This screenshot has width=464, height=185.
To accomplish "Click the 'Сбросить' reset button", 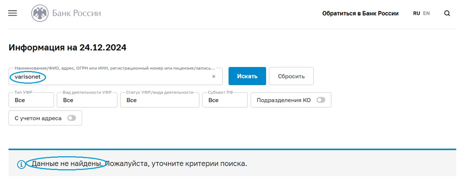I will [x=291, y=76].
